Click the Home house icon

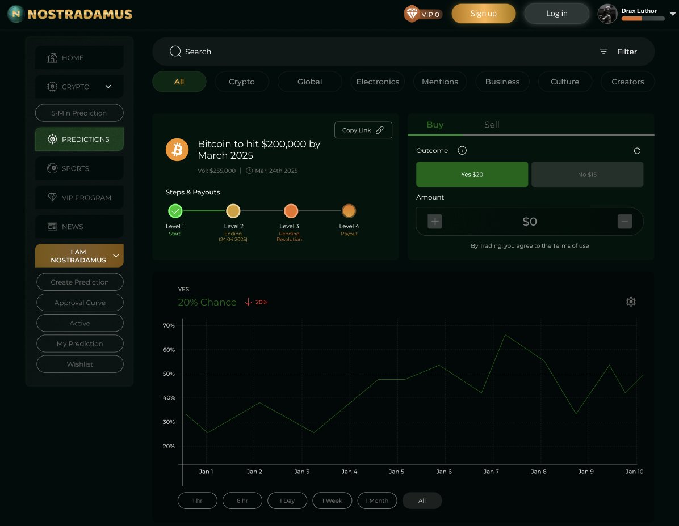coord(52,57)
